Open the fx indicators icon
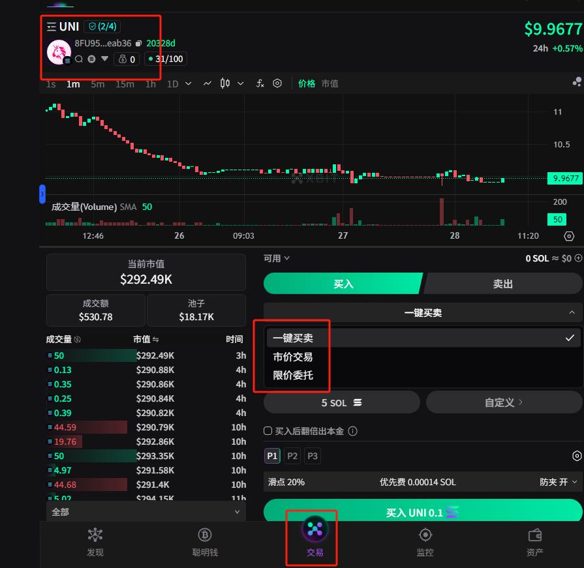 [x=260, y=83]
